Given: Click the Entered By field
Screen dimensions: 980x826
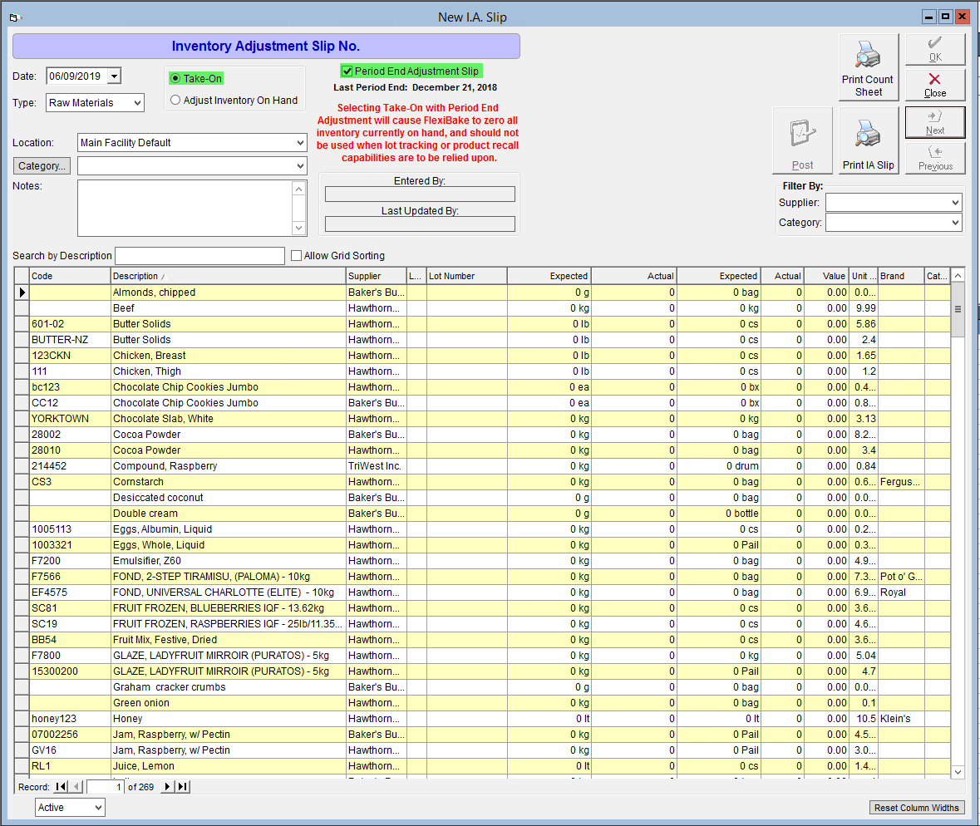Looking at the screenshot, I should [420, 194].
